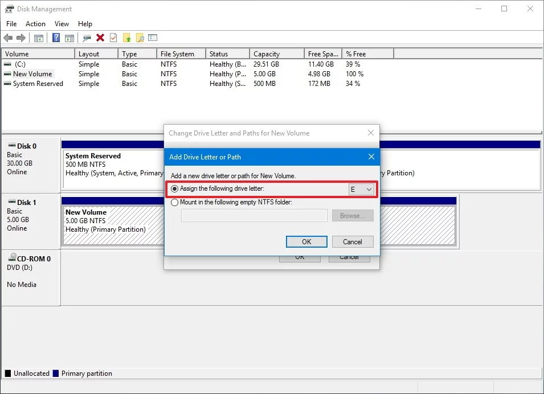The image size is (544, 394).
Task: Click the Disk 1 drive icon
Action: [x=12, y=202]
